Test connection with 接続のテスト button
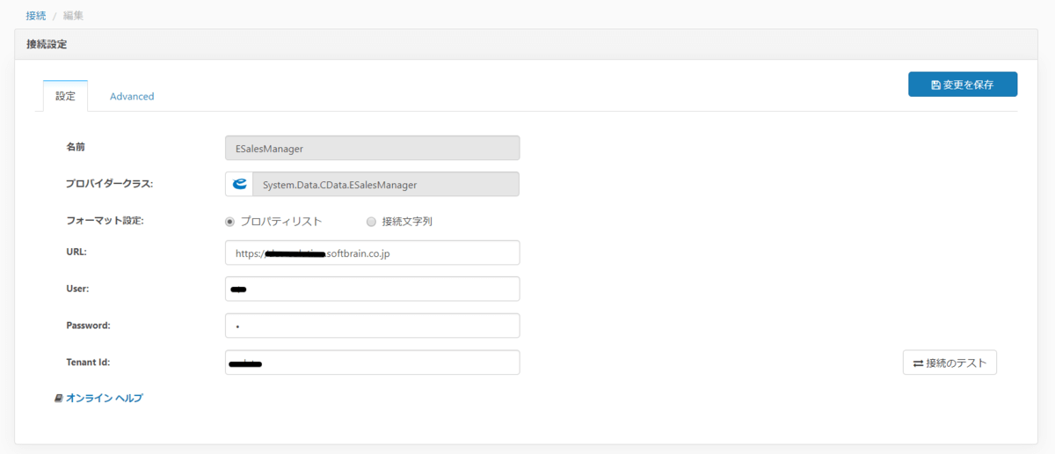Image resolution: width=1055 pixels, height=454 pixels. click(949, 362)
